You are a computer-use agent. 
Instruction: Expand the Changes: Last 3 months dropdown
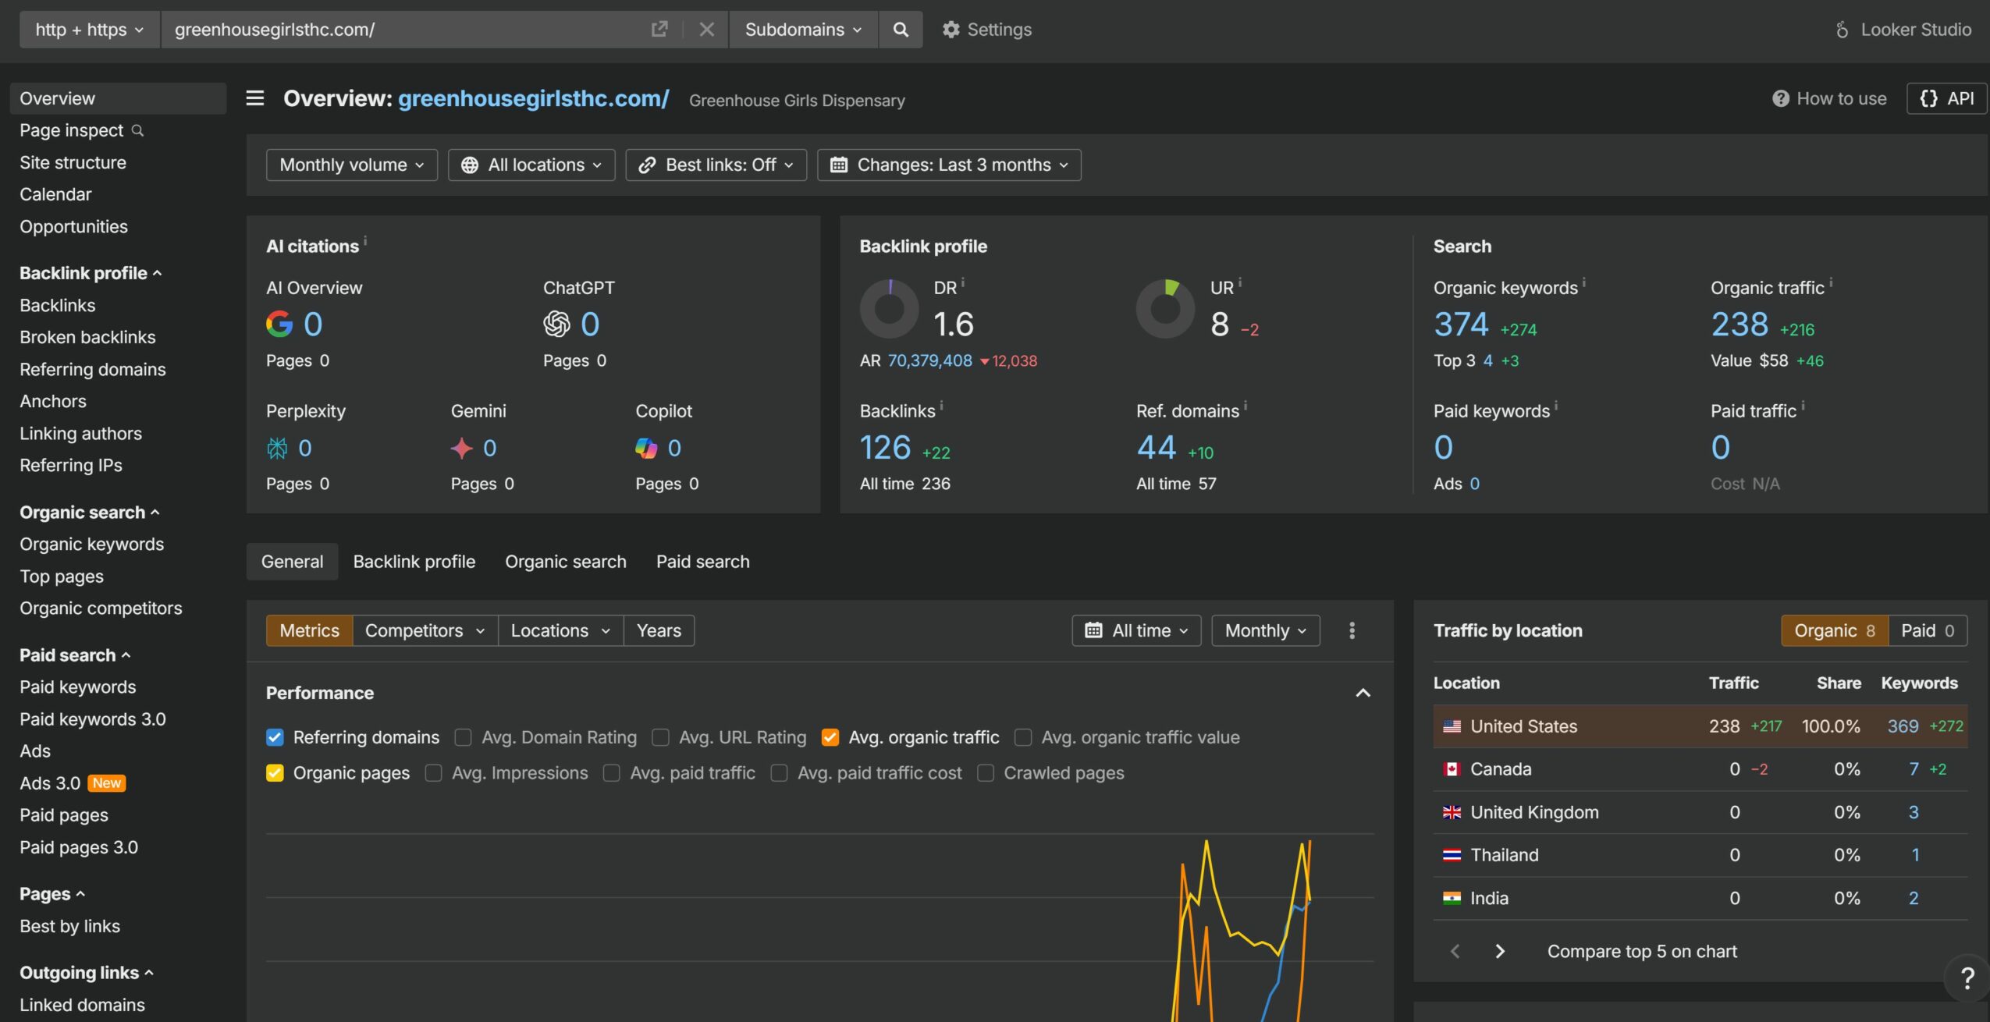(949, 165)
